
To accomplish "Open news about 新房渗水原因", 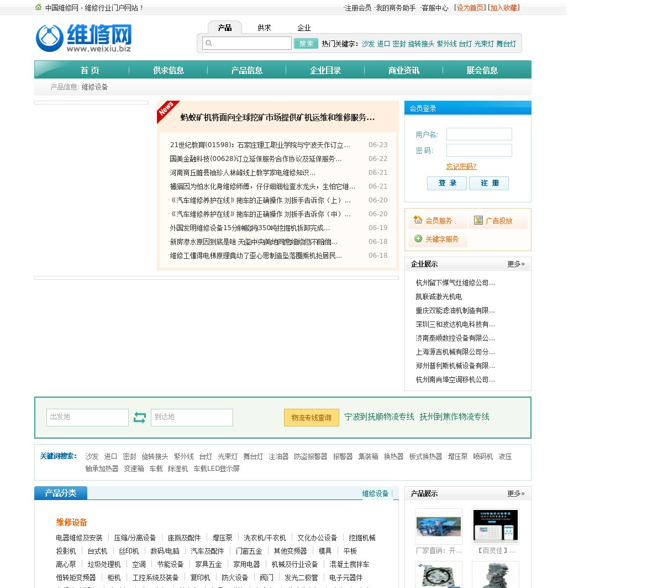I will [x=254, y=242].
